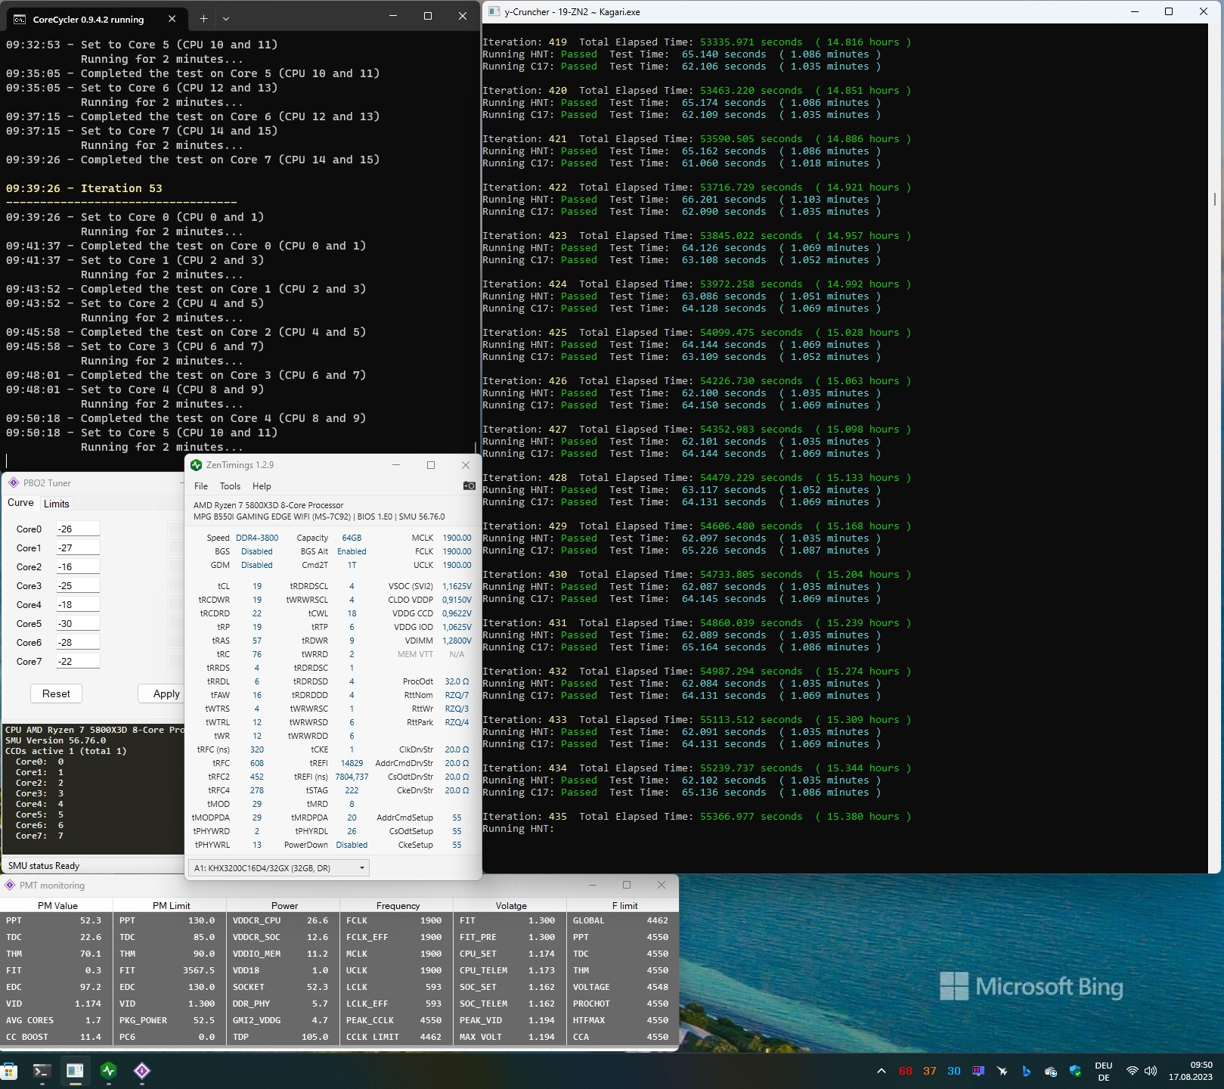The image size is (1224, 1089).
Task: Open the A1 memory module dropdown
Action: [x=278, y=867]
